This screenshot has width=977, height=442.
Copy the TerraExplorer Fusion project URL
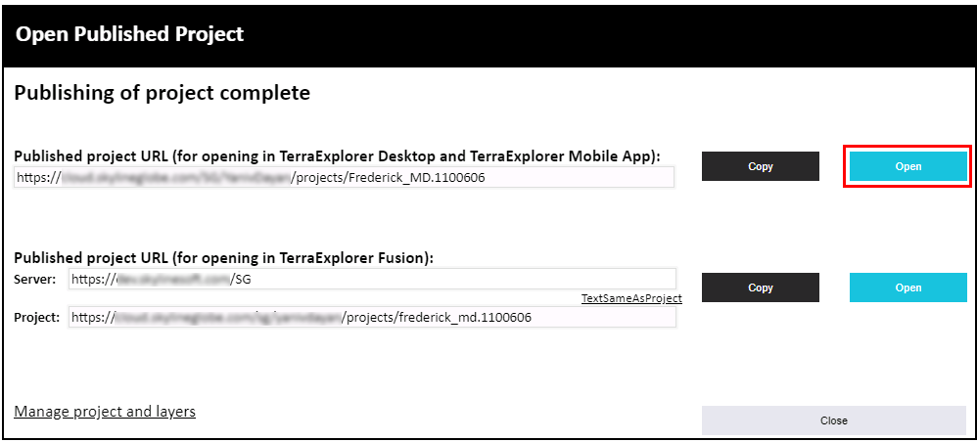pyautogui.click(x=761, y=287)
